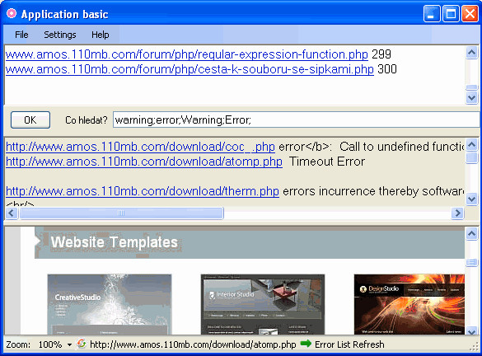Click scroll down arrow in error list panel

tap(471, 199)
